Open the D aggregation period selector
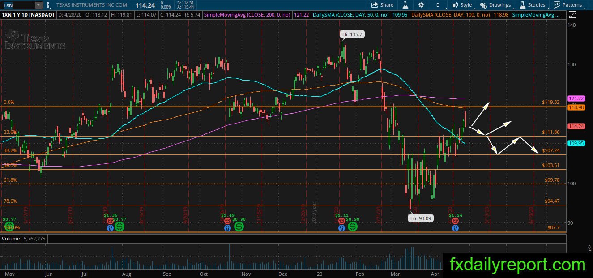This screenshot has height=278, width=593. (438, 5)
